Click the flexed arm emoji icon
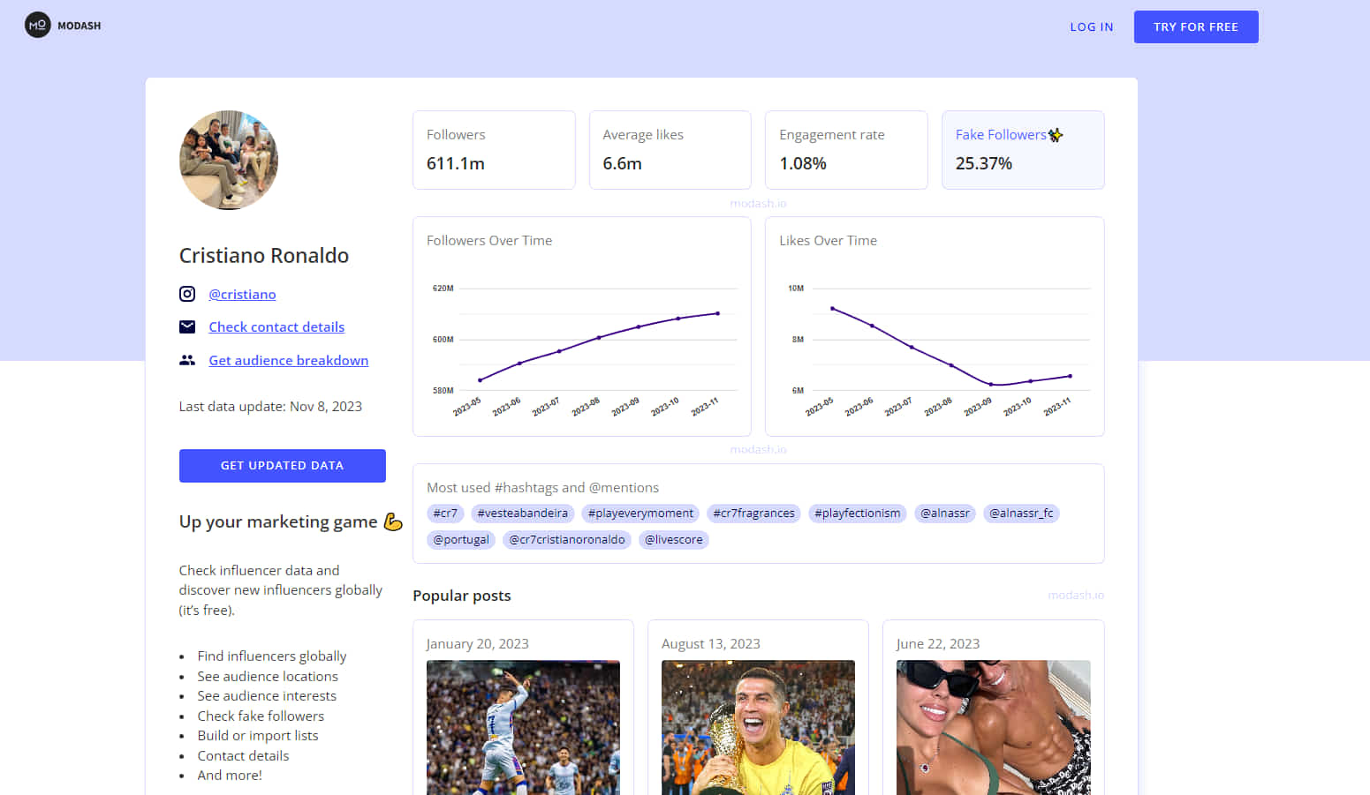 click(393, 521)
